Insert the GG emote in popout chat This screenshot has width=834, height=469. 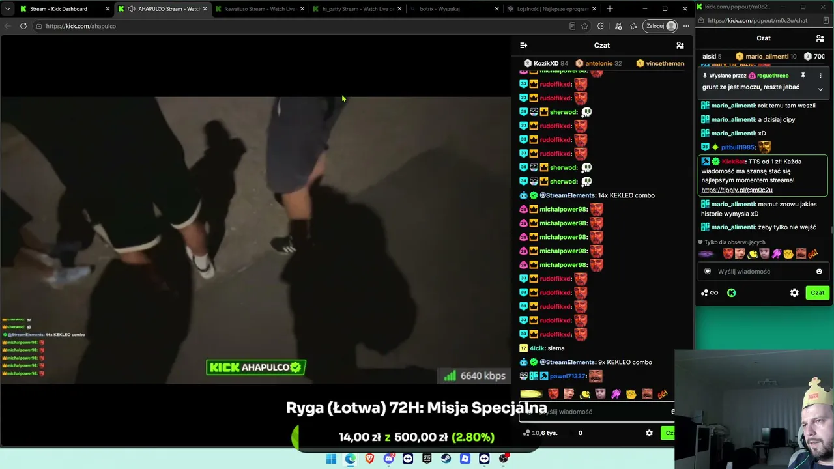(812, 254)
